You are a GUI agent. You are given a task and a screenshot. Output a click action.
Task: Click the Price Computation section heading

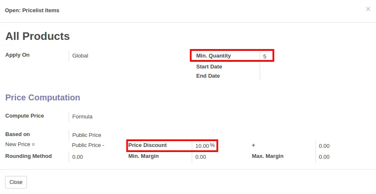pos(43,97)
